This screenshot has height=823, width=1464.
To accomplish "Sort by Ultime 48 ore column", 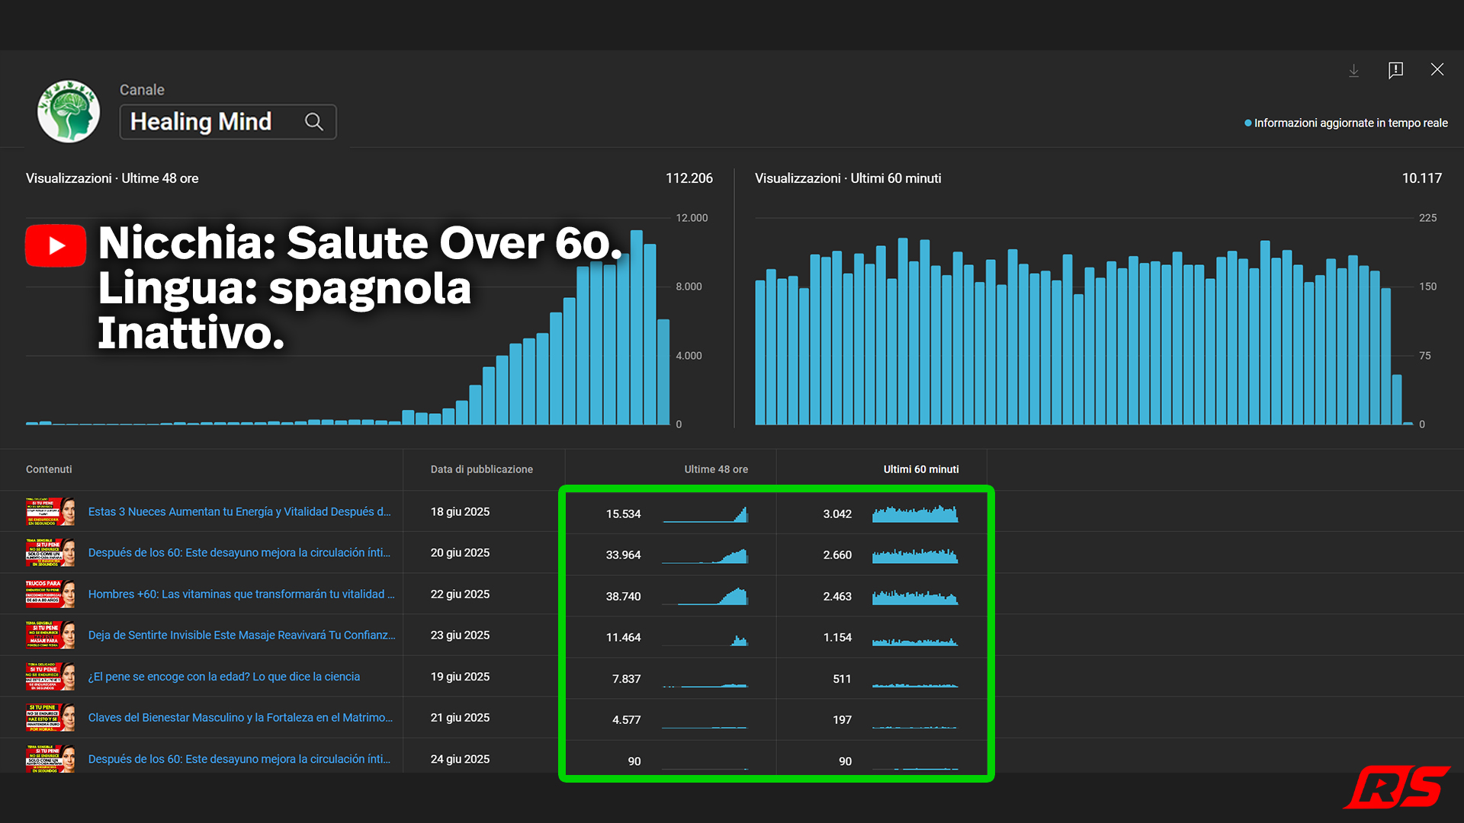I will point(716,469).
